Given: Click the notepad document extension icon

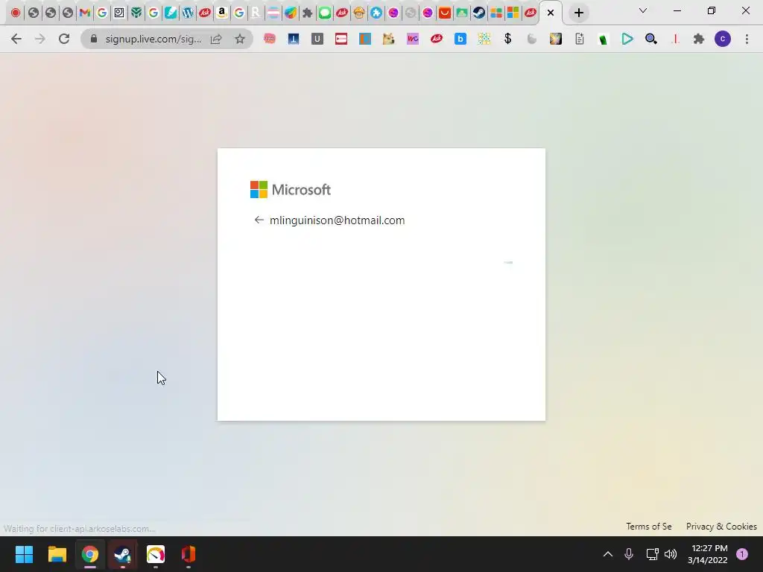Looking at the screenshot, I should point(579,39).
